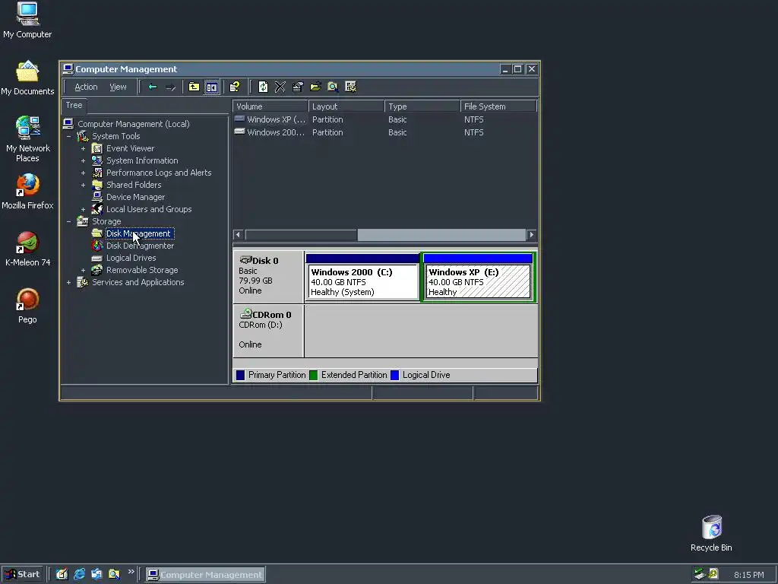
Task: Click the CDRom 0 label box
Action: tap(268, 331)
